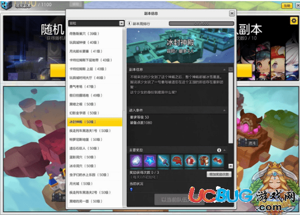Click the 冰封神殿 banner image
The height and width of the screenshot is (215, 300).
[x=180, y=46]
